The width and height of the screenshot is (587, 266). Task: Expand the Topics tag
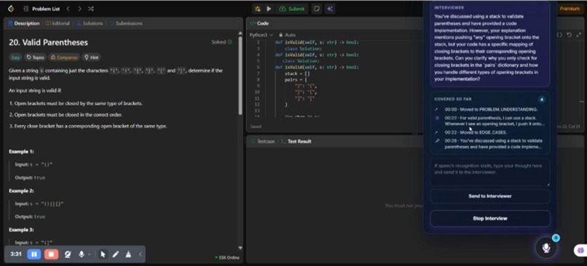click(x=35, y=57)
